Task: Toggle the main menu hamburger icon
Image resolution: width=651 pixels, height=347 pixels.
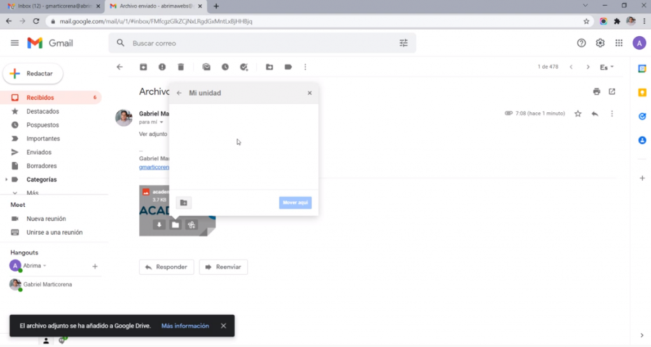Action: tap(15, 43)
